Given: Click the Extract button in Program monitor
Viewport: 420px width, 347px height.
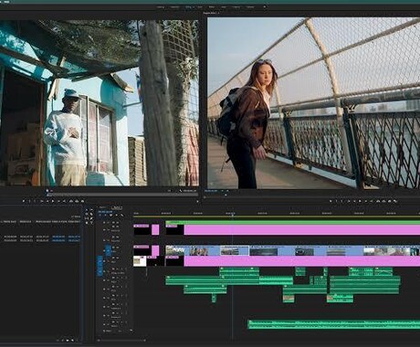Looking at the screenshot, I should point(383,201).
